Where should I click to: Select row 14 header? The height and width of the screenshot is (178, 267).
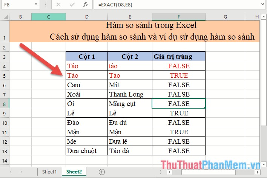coord(5,160)
